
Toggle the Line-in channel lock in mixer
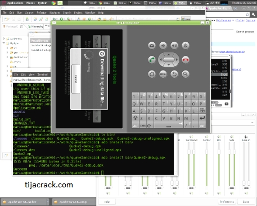(x=246, y=188)
